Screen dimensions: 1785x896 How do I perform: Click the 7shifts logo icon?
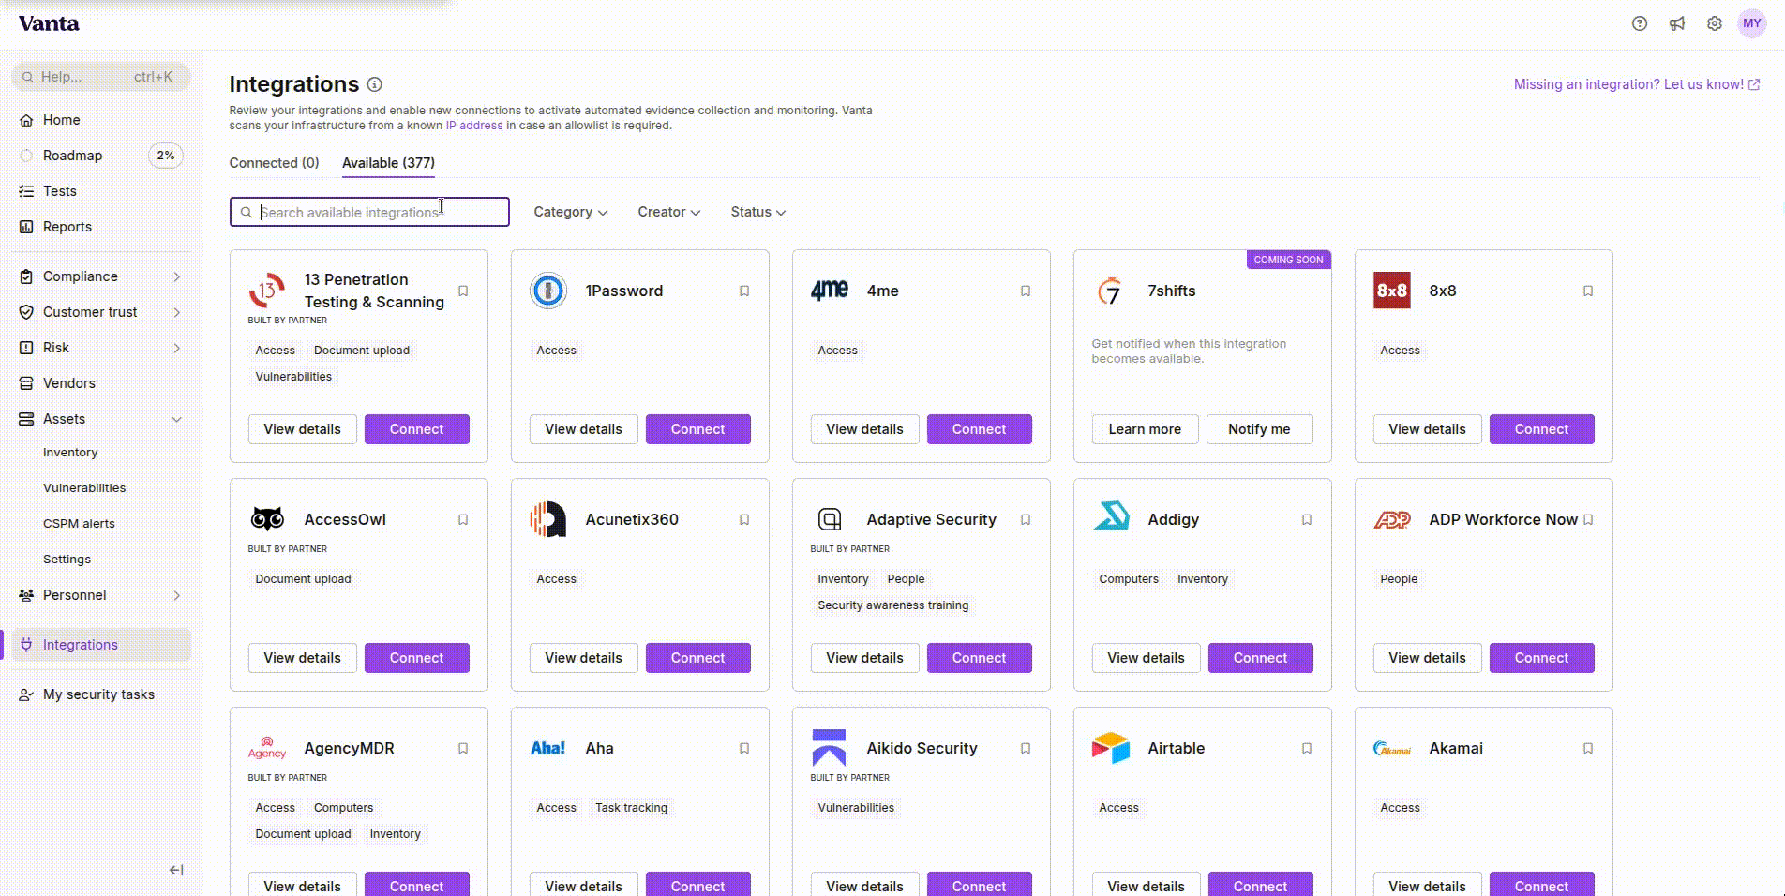tap(1110, 291)
